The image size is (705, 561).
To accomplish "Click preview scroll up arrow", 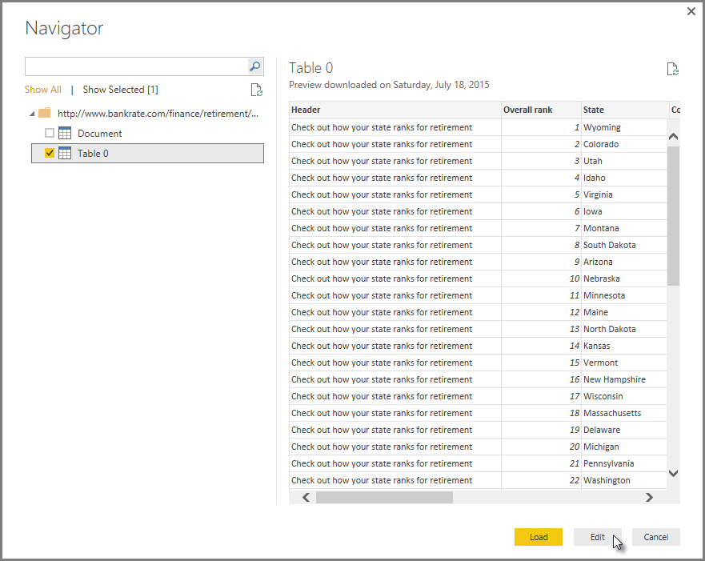I will point(673,136).
